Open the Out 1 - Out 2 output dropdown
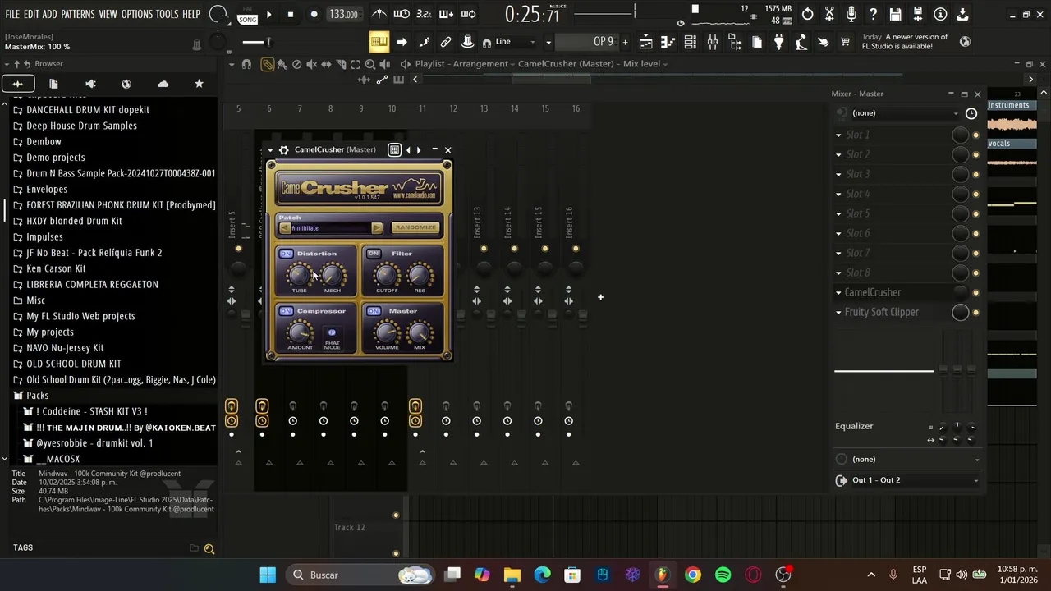This screenshot has height=591, width=1051. pos(908,480)
